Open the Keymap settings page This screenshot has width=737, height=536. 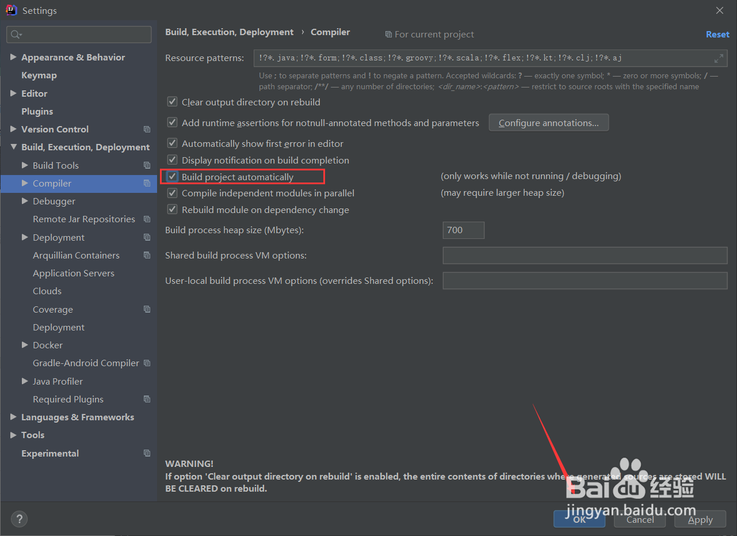[39, 75]
